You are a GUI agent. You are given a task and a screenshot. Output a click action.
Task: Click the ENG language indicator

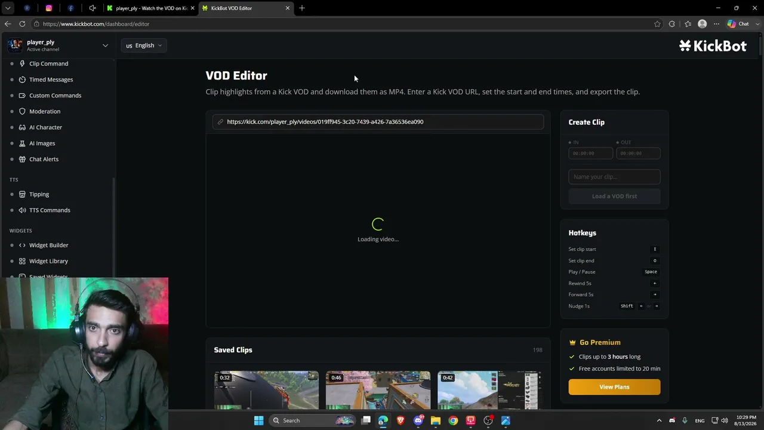pyautogui.click(x=700, y=420)
